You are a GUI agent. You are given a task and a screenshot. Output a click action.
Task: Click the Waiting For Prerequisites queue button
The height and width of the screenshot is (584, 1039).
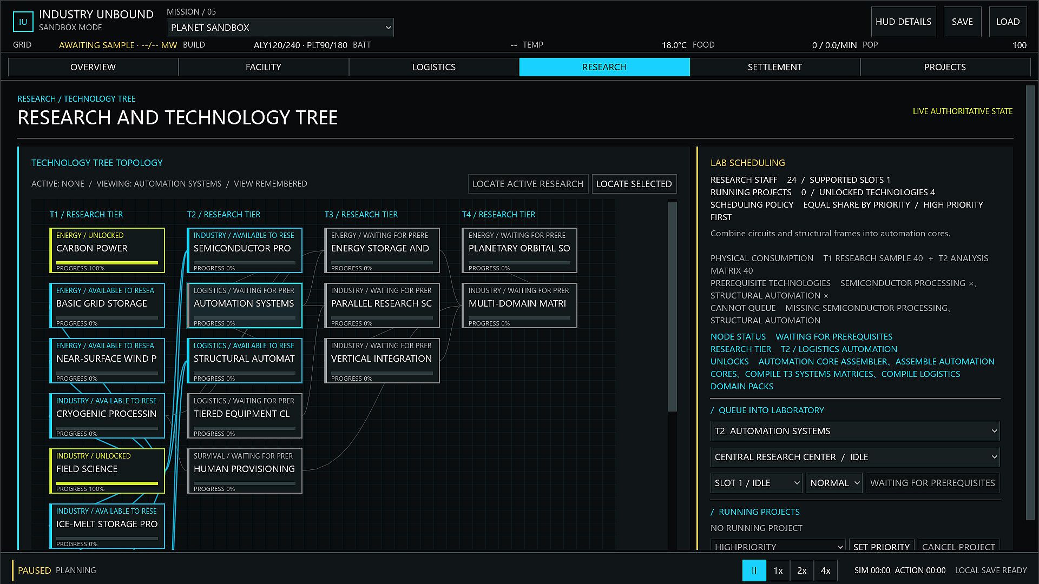click(932, 483)
